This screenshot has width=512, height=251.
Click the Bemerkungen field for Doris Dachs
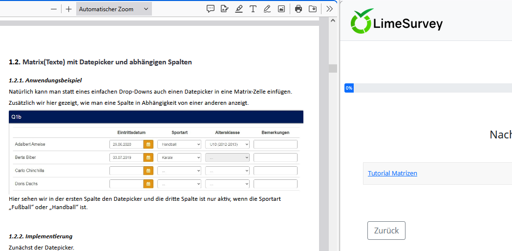[x=275, y=184]
